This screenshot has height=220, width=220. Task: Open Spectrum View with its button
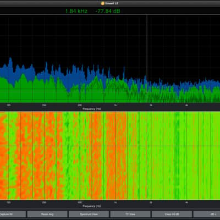point(89,214)
